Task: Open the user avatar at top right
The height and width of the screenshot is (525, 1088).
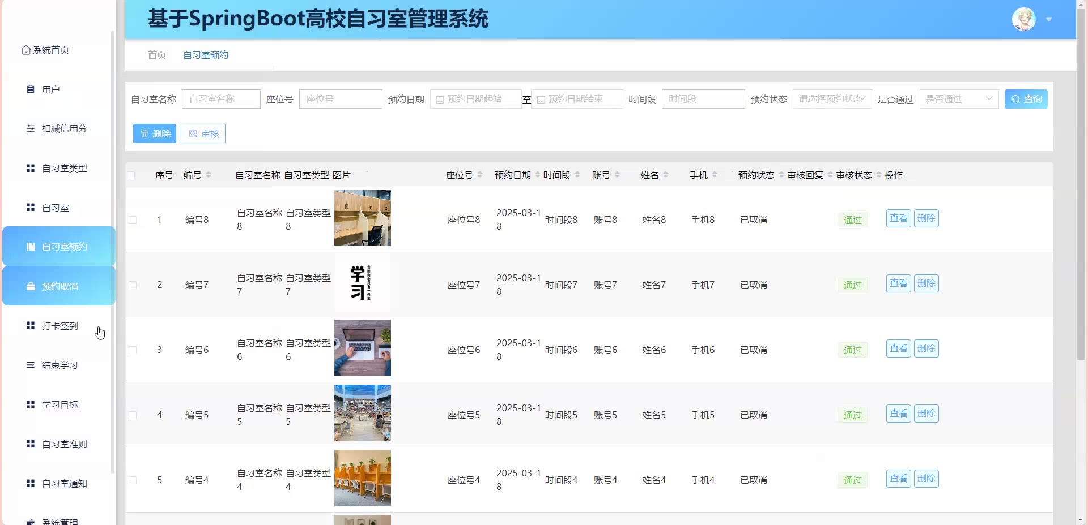Action: [1023, 20]
